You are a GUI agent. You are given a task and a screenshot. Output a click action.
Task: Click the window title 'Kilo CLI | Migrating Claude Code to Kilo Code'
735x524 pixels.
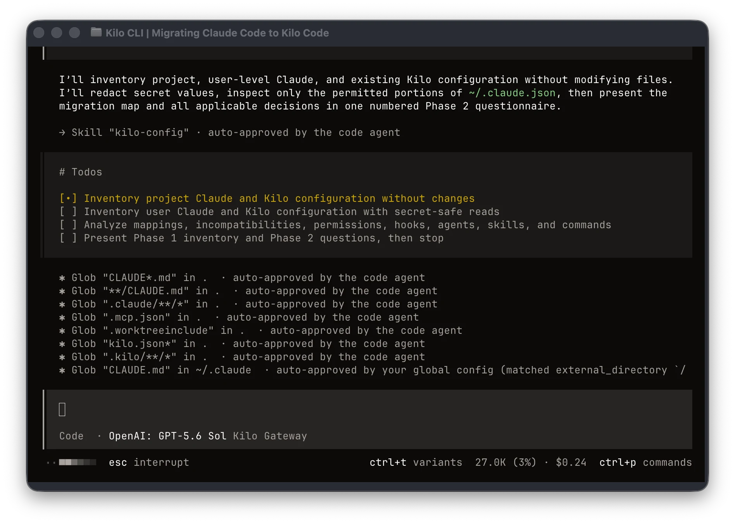(x=217, y=33)
